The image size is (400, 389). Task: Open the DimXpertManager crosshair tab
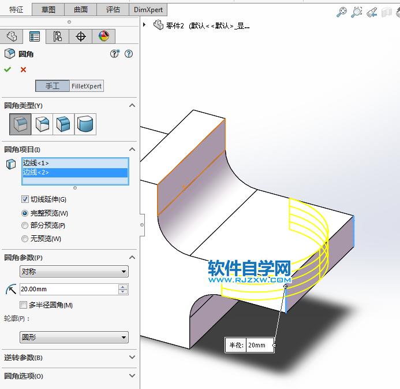pyautogui.click(x=81, y=36)
